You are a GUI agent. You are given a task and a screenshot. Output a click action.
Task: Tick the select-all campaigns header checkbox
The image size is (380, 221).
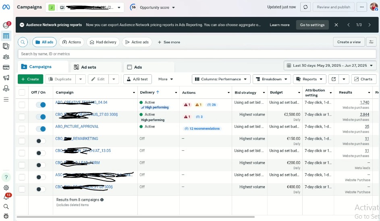coord(22,92)
